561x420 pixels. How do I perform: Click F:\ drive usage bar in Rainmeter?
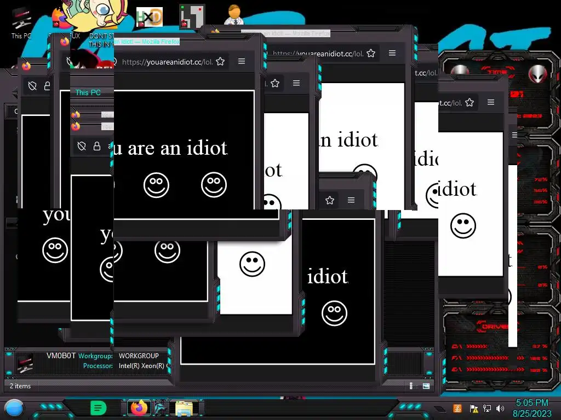(x=495, y=358)
